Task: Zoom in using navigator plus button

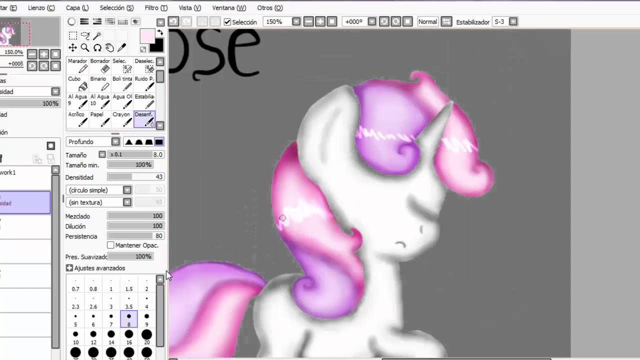Action: [x=44, y=54]
